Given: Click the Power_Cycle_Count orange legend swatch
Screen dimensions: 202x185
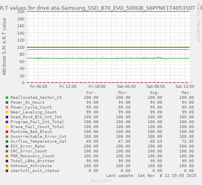Looking at the screenshot, I should pyautogui.click(x=7, y=107).
